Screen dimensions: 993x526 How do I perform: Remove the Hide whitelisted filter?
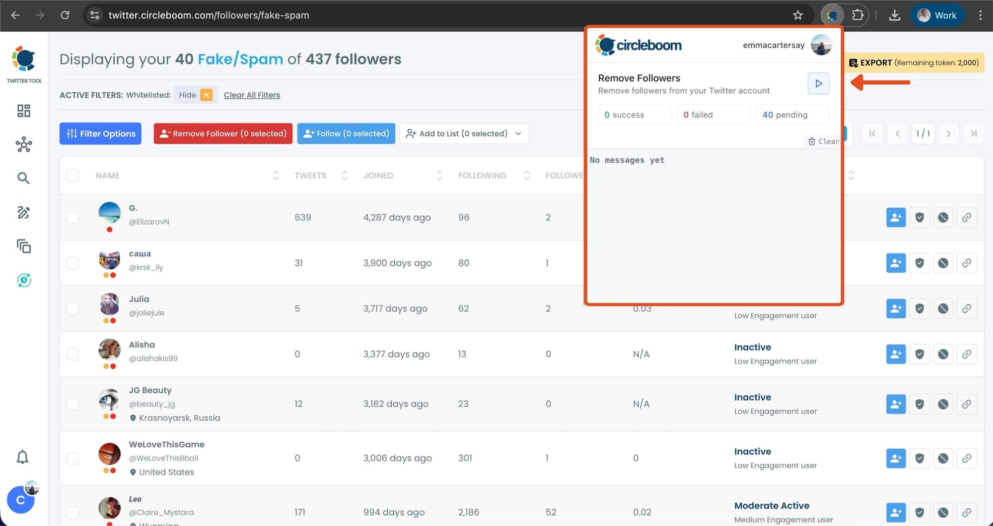(207, 94)
